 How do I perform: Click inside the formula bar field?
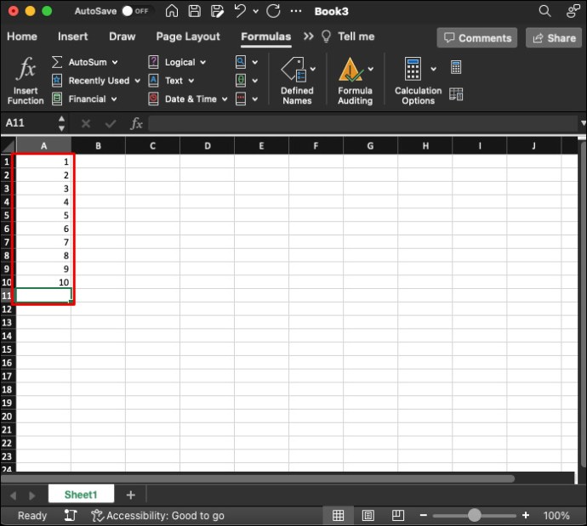click(x=362, y=123)
